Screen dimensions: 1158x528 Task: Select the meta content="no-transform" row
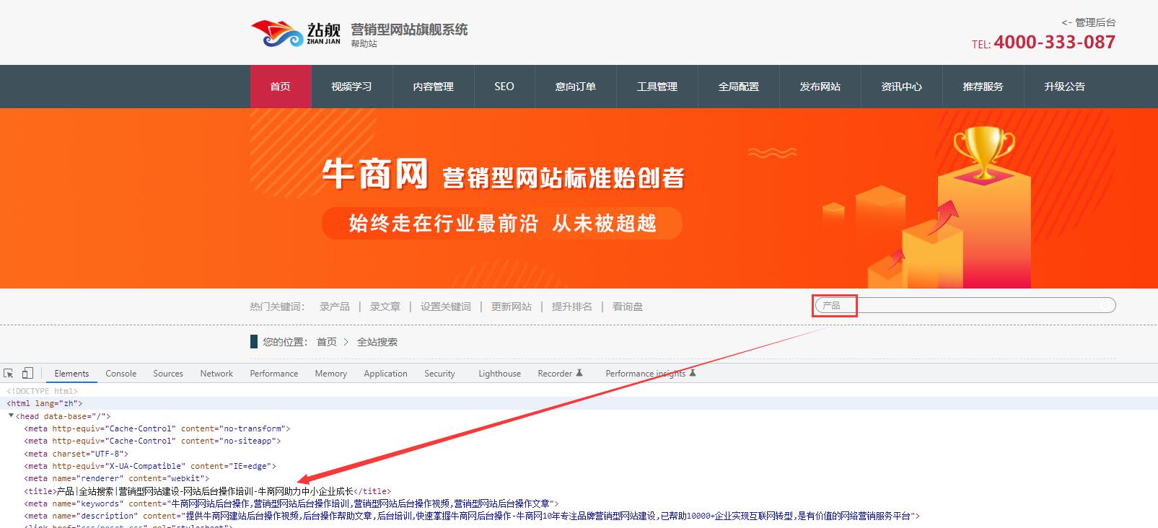click(x=157, y=428)
